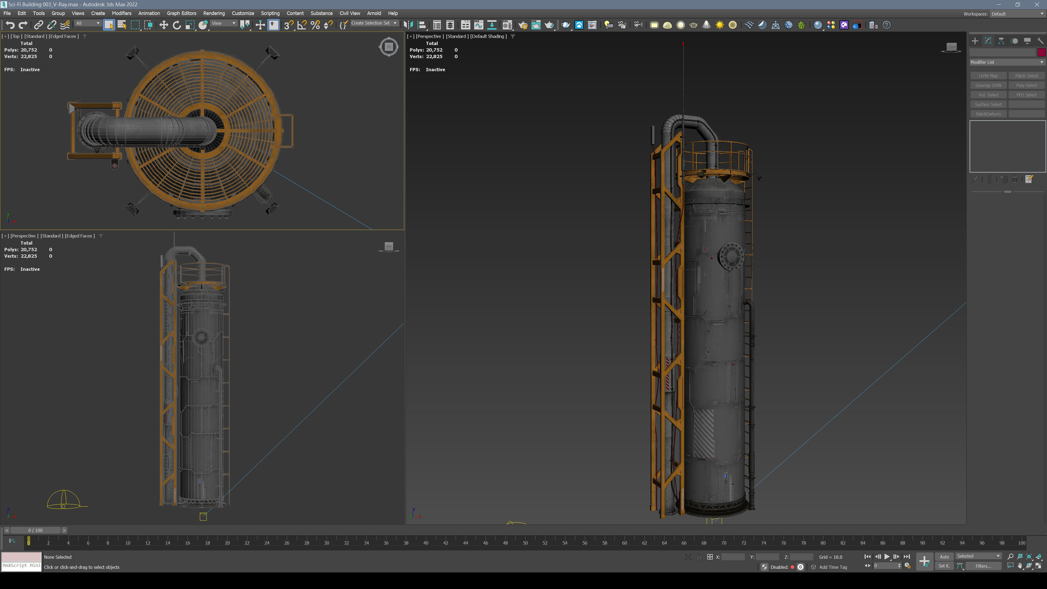Open the File menu
Image resolution: width=1047 pixels, height=589 pixels.
click(x=7, y=13)
